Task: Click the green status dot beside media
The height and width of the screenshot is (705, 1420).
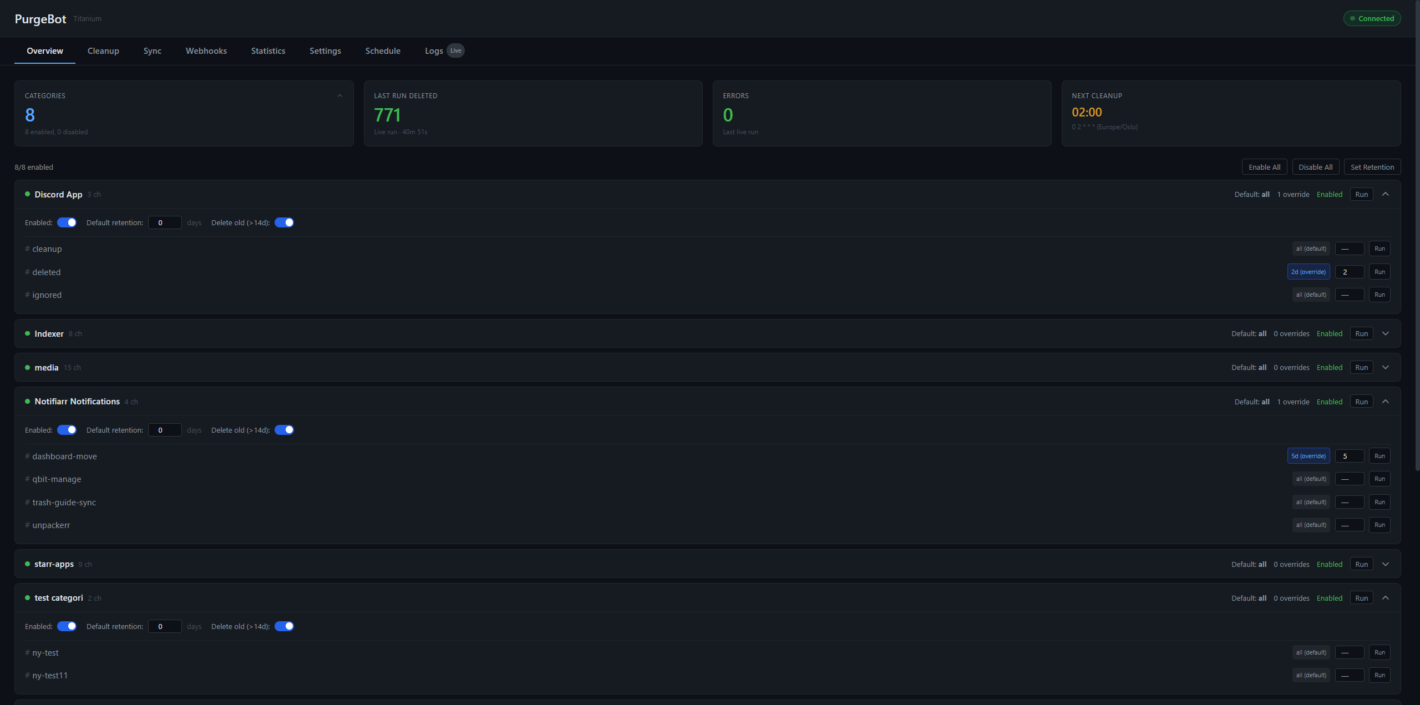Action: (x=27, y=367)
